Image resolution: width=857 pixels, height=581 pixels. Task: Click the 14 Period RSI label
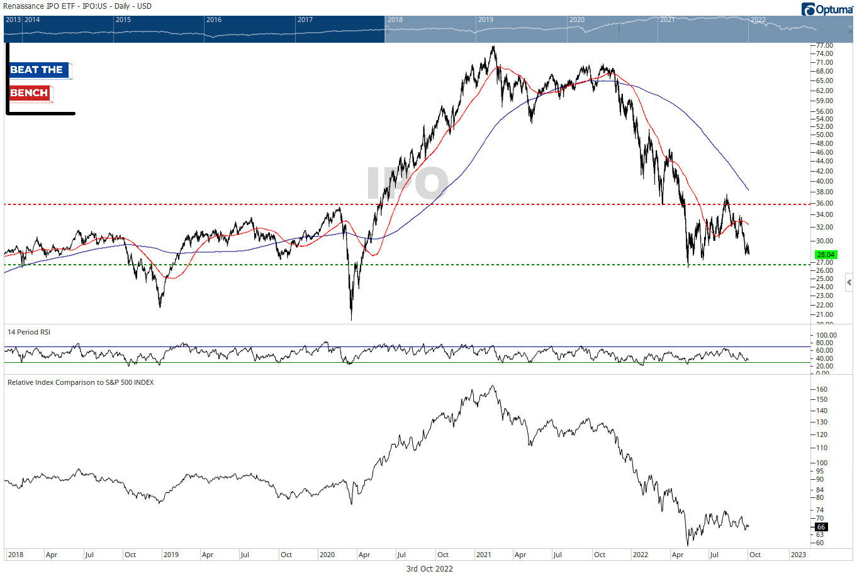coord(29,332)
